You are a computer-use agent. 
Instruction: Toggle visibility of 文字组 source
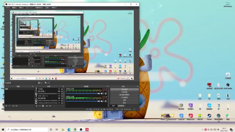[x=59, y=89]
